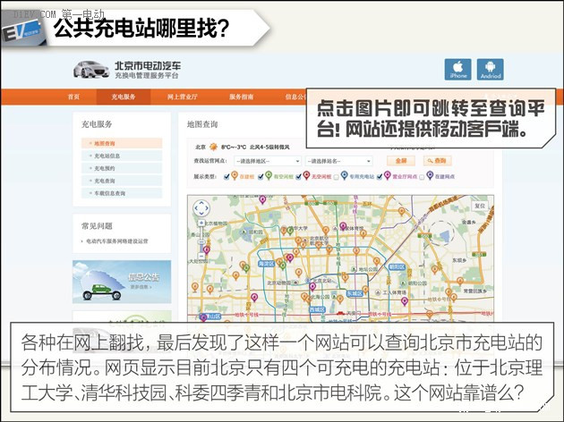Open the 网上营业厅 nav tab
The image size is (564, 422).
pos(183,97)
